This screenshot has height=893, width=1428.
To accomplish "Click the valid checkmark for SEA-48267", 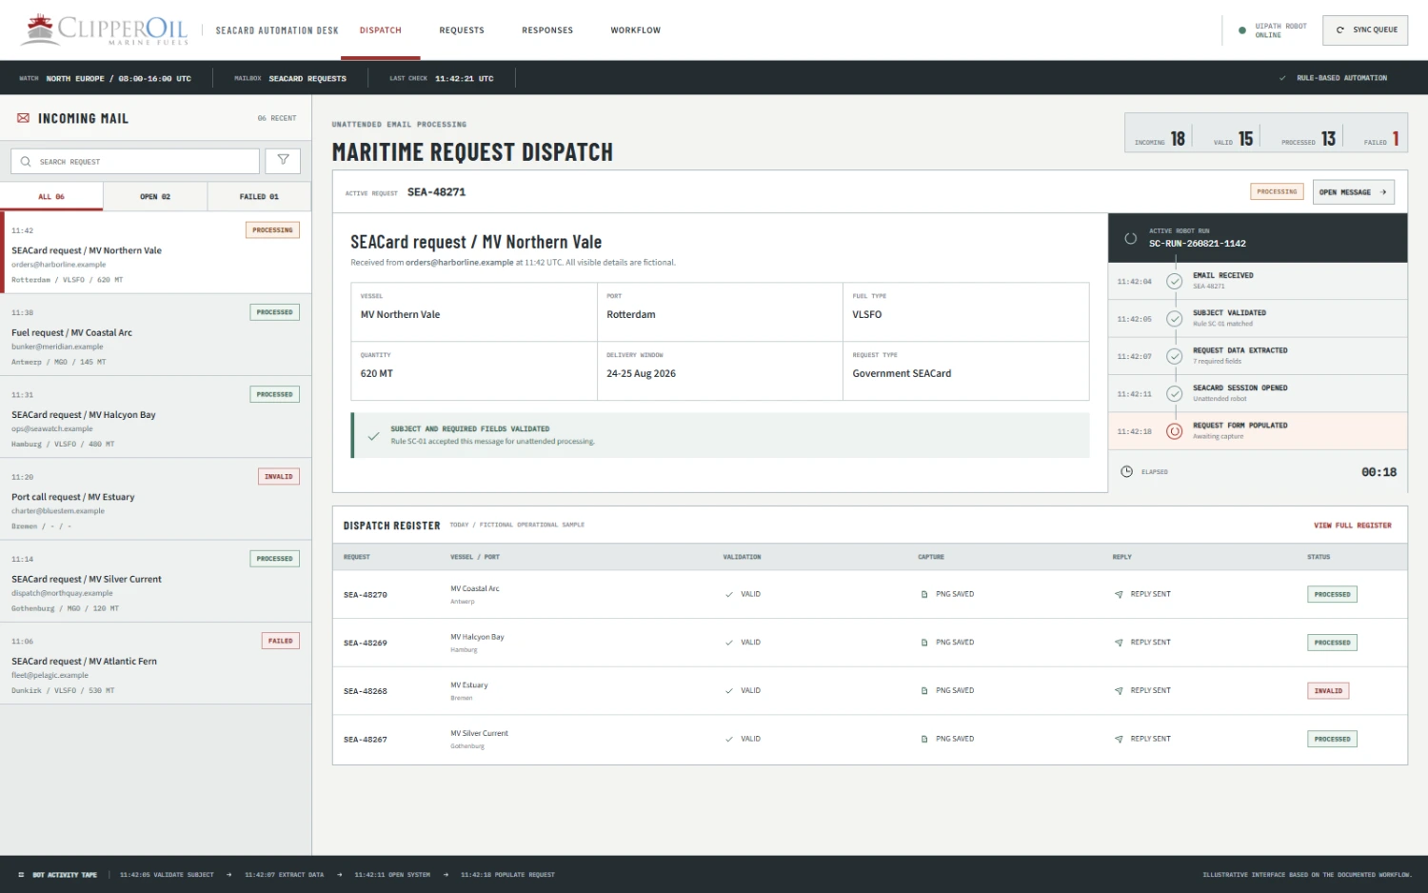I will [729, 739].
